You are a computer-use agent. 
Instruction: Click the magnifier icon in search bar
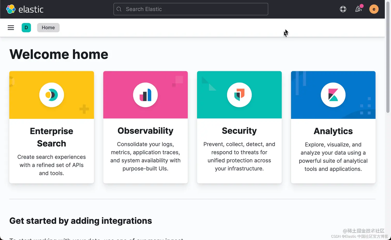[119, 9]
